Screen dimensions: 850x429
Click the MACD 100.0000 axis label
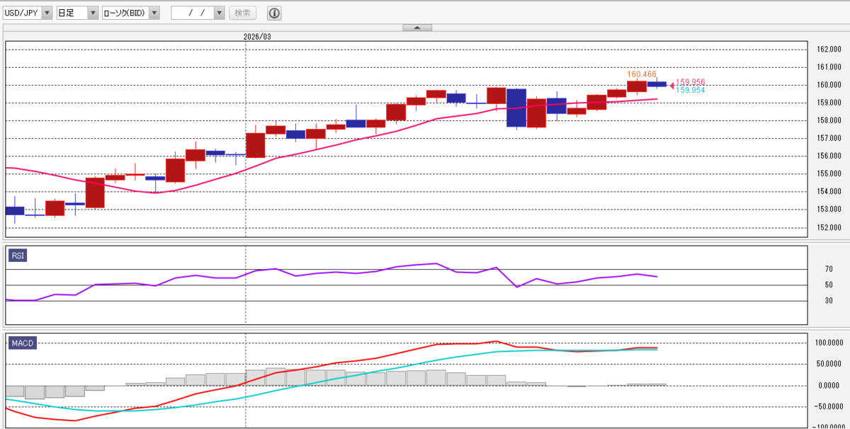coord(829,343)
